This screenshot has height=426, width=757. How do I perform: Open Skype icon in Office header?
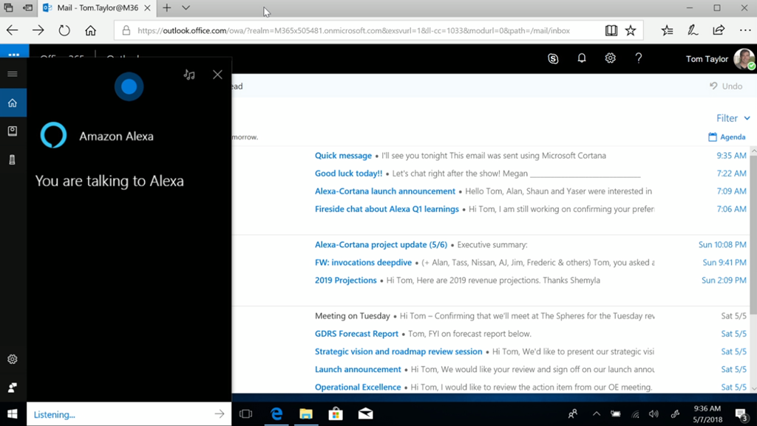point(553,59)
